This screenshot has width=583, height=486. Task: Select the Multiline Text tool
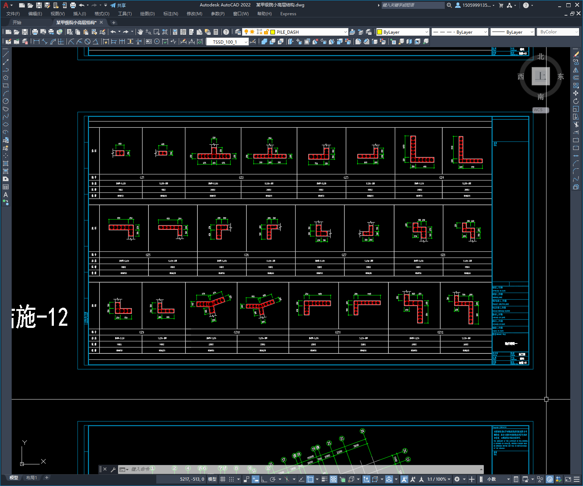click(x=6, y=195)
